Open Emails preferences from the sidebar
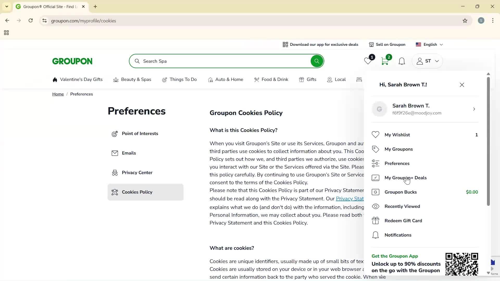Image resolution: width=500 pixels, height=281 pixels. [129, 153]
